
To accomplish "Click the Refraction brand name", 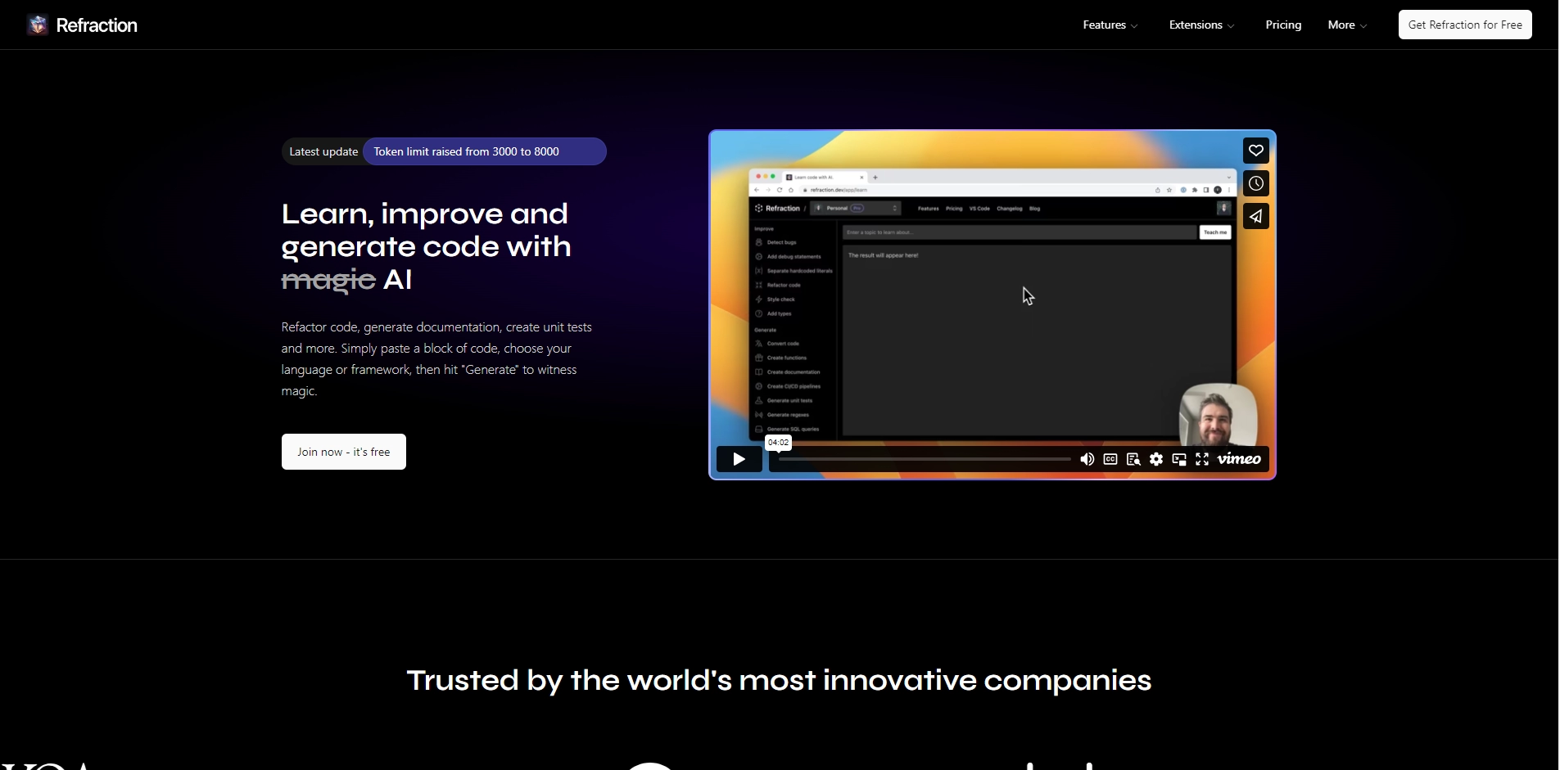I will 97,25.
